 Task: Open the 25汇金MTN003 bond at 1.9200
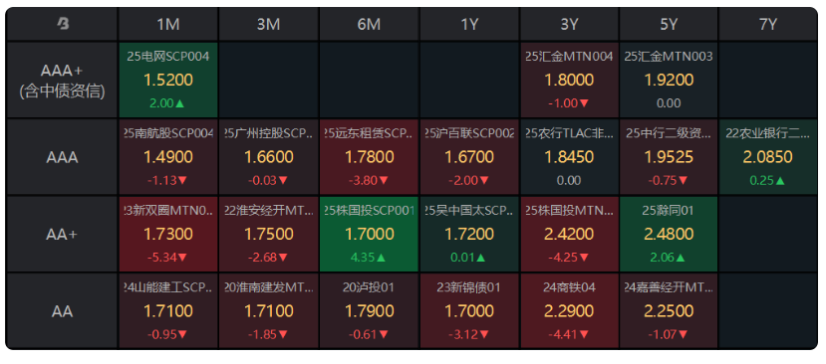pyautogui.click(x=669, y=80)
